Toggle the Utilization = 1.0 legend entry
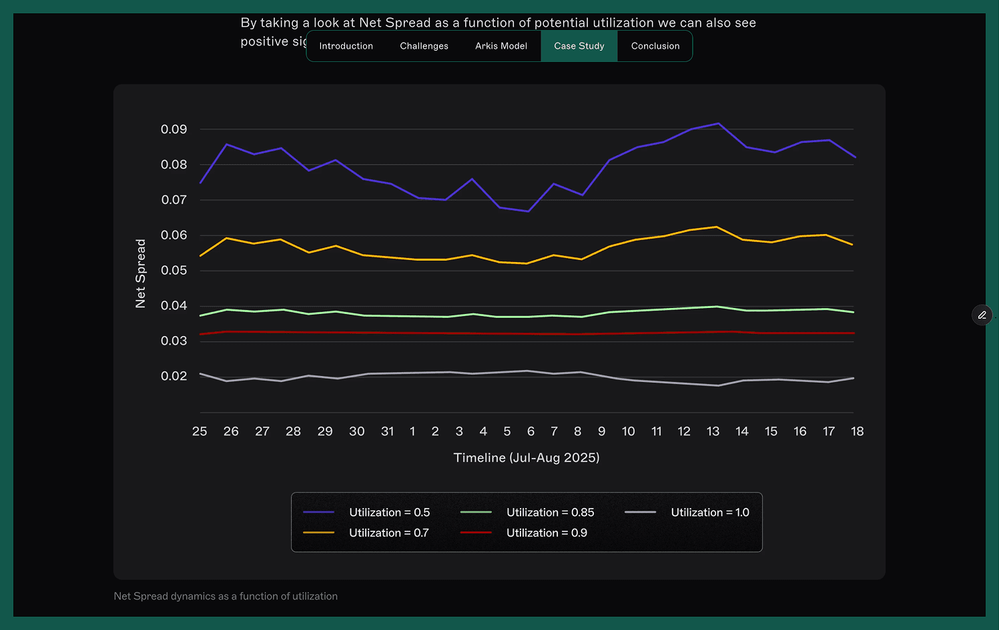Viewport: 999px width, 630px height. pyautogui.click(x=687, y=512)
